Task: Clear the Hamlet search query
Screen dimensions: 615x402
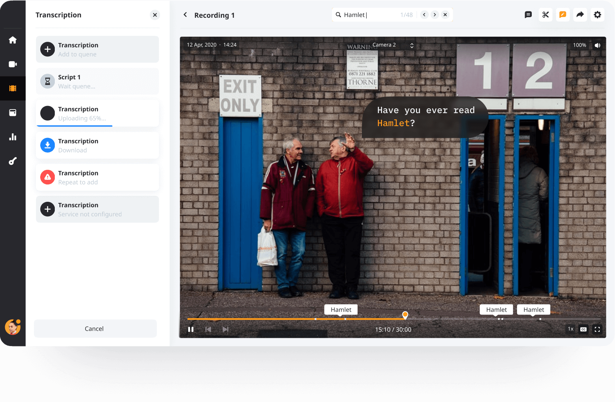Action: tap(445, 15)
